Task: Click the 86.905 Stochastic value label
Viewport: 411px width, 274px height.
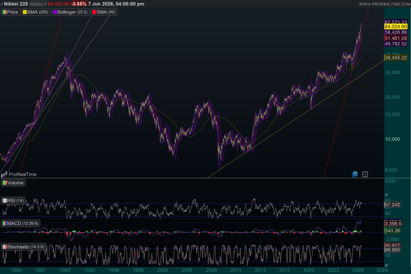Action: pos(392,250)
